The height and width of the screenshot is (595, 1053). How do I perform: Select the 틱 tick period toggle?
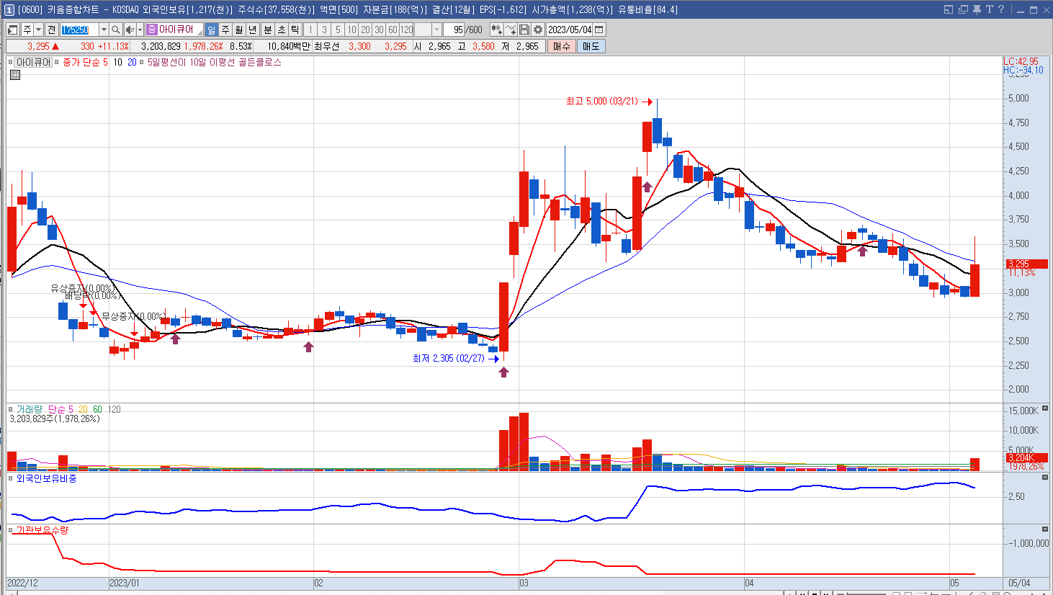(x=295, y=30)
